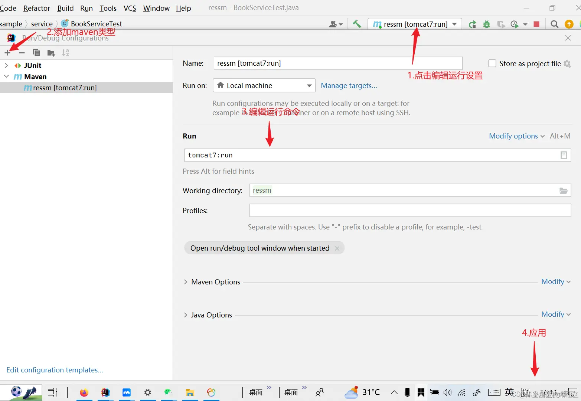
Task: Stop the running process with red square
Action: click(536, 24)
